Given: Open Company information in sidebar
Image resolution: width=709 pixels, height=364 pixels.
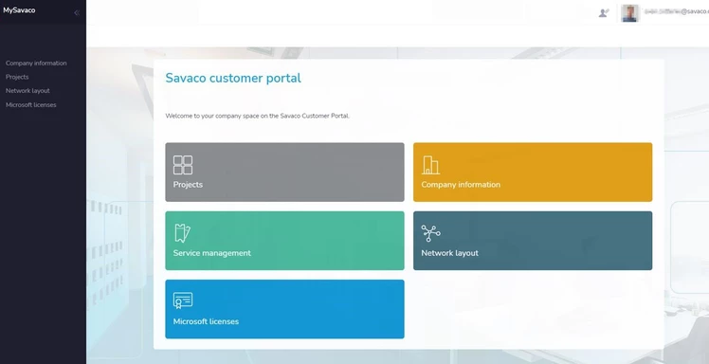Looking at the screenshot, I should coord(36,64).
